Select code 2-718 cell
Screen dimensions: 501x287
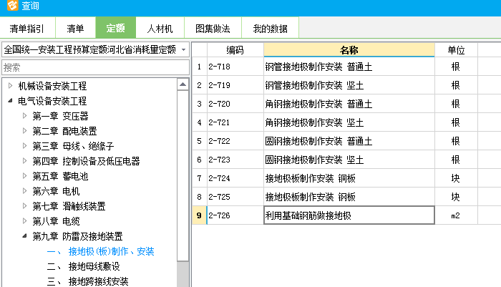tap(235, 67)
